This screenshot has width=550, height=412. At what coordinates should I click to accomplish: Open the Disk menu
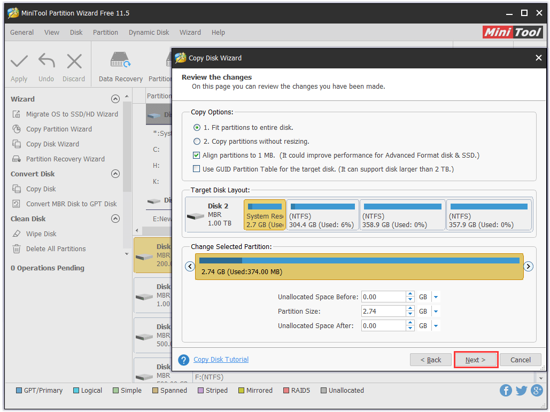pyautogui.click(x=76, y=32)
